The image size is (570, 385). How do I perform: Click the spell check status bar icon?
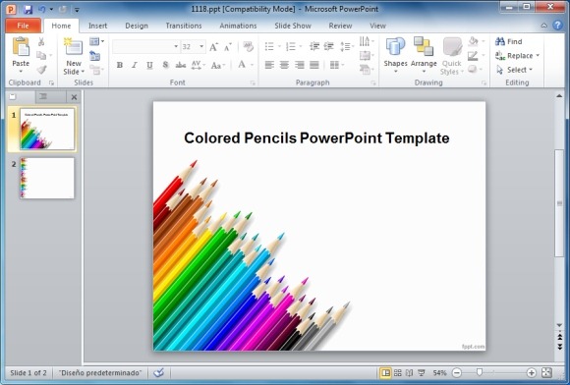tap(158, 372)
